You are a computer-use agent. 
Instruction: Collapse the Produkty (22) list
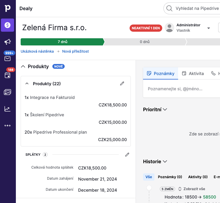pos(27,84)
